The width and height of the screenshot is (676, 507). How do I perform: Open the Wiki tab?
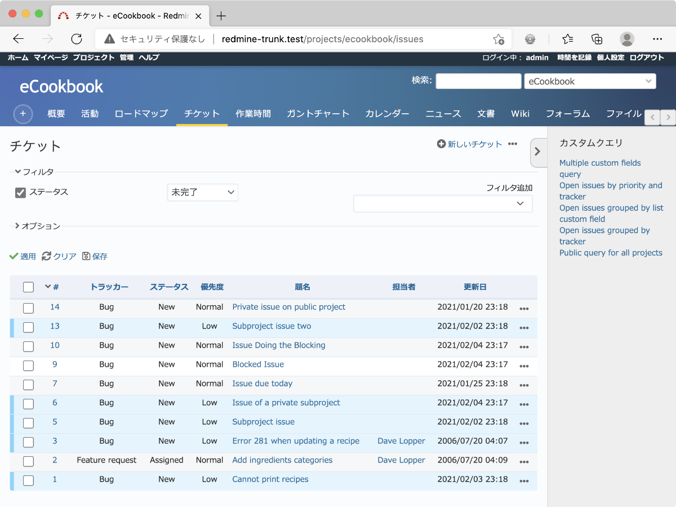point(521,114)
